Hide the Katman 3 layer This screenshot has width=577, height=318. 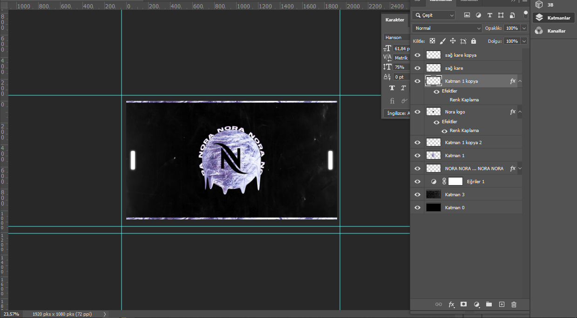[418, 194]
